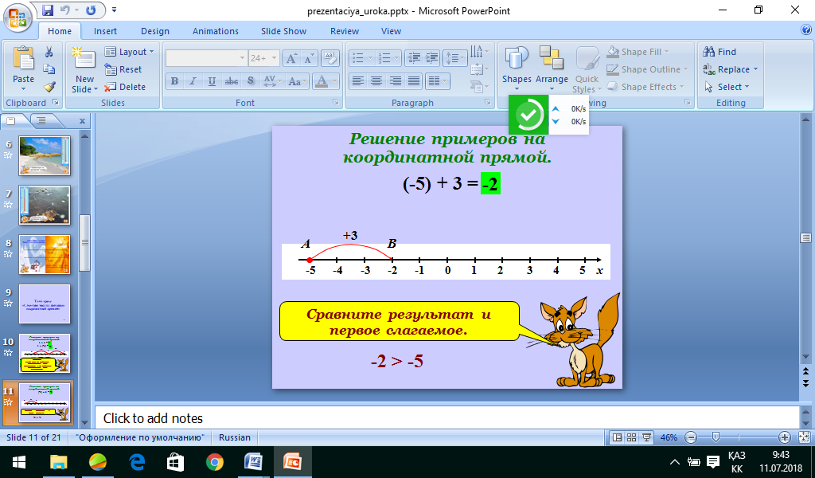Click Find in Editing group
Viewport: 815px width, 478px height.
pyautogui.click(x=719, y=52)
